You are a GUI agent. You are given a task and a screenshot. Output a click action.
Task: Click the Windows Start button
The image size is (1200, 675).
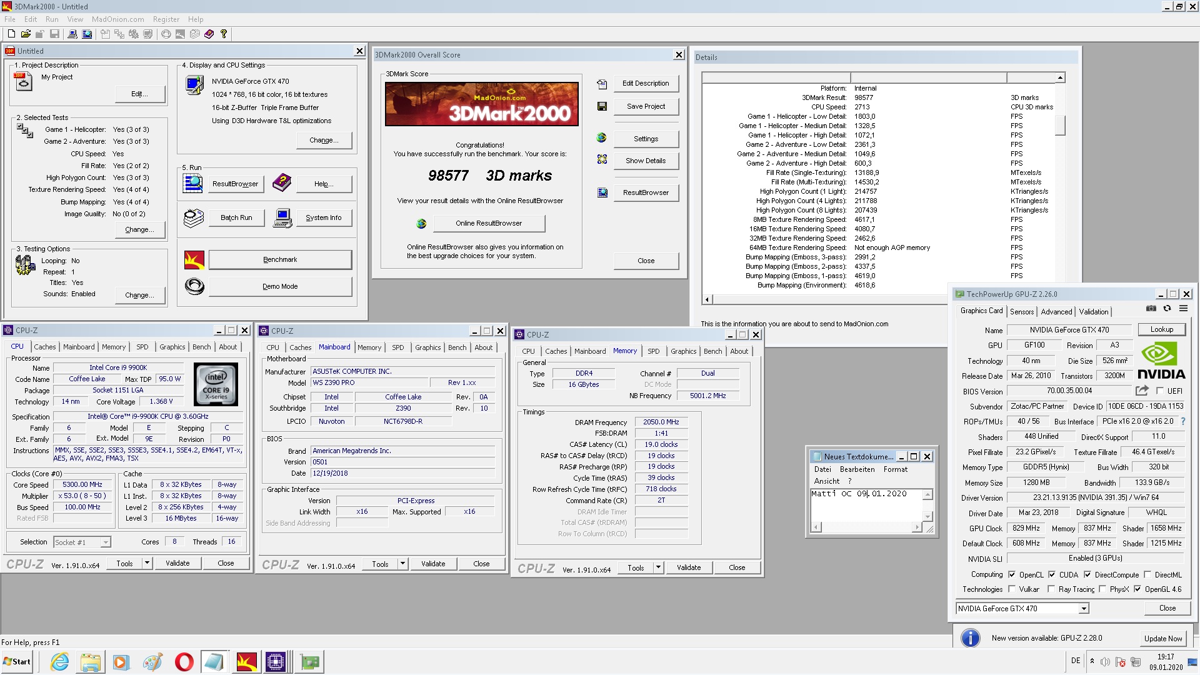coord(17,661)
